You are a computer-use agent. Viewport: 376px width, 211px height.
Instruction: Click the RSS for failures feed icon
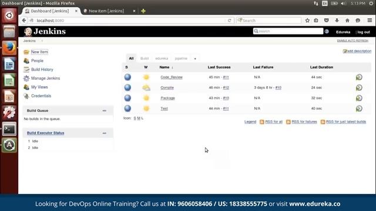point(288,122)
